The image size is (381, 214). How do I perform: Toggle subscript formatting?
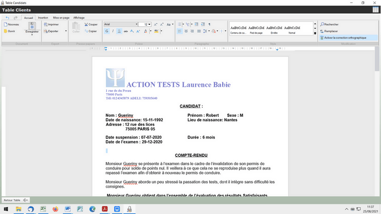coord(132,31)
